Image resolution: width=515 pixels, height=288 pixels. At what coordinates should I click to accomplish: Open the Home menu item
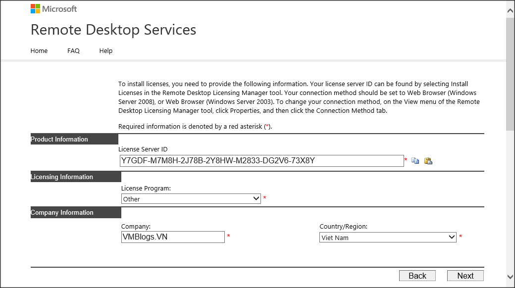point(39,50)
